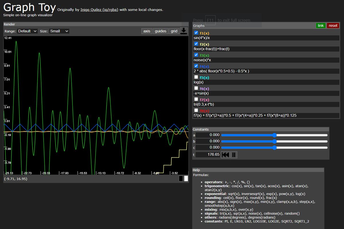Open the Range dropdown
The height and width of the screenshot is (229, 344).
pyautogui.click(x=28, y=31)
